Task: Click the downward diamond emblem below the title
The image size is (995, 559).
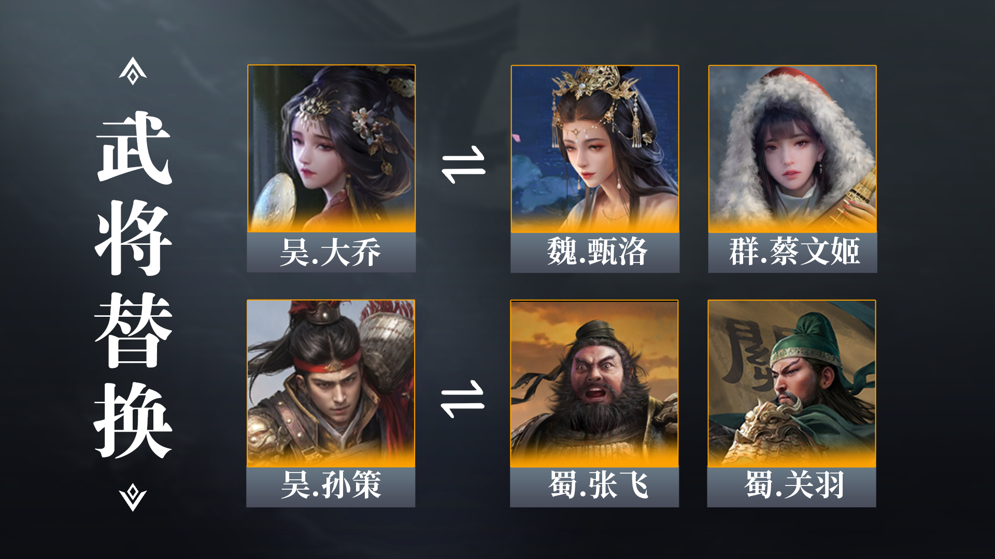Action: [x=133, y=497]
